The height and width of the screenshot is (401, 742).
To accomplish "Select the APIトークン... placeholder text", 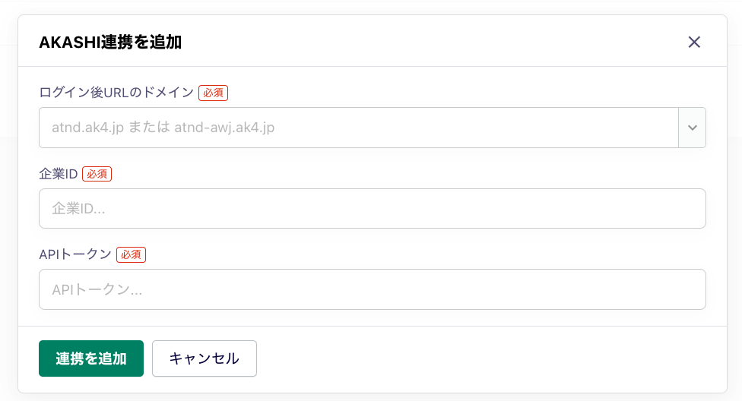I will click(x=97, y=289).
